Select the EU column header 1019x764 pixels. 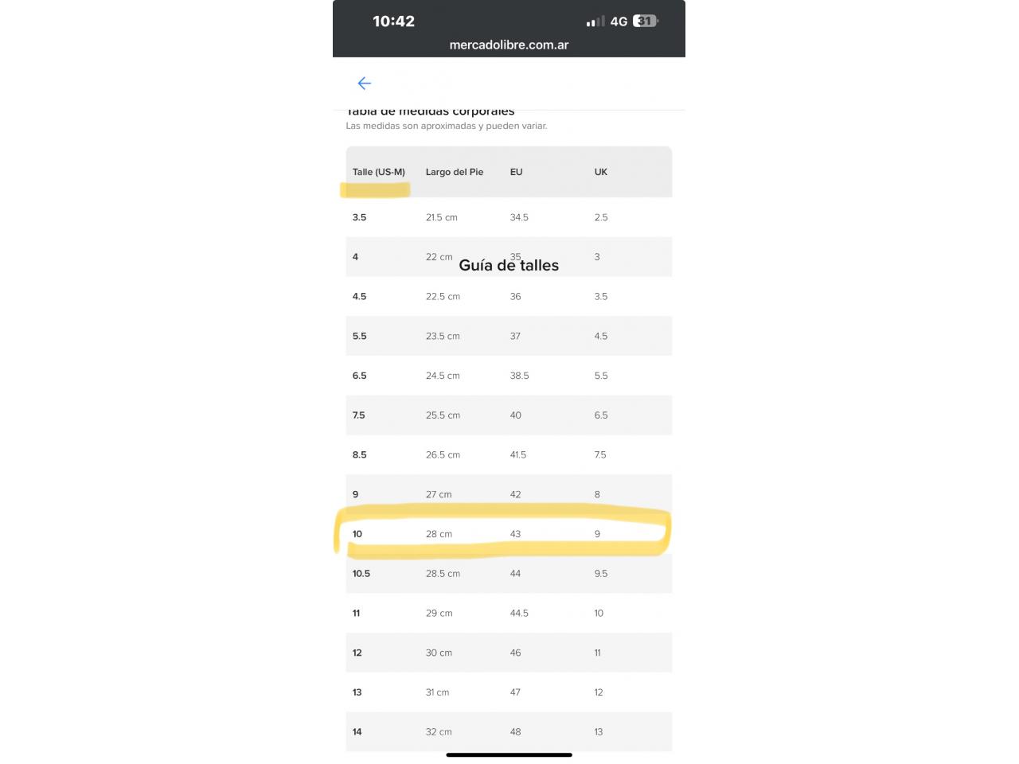[x=517, y=172]
